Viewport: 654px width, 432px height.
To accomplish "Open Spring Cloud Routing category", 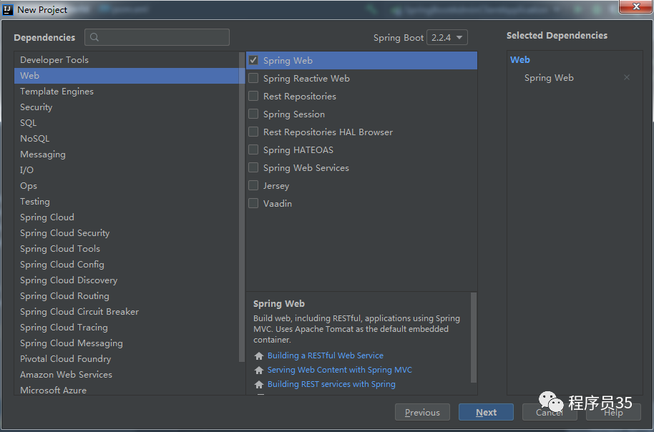I will tap(127, 296).
